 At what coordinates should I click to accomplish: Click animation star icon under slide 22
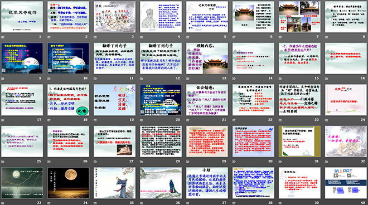234,120
